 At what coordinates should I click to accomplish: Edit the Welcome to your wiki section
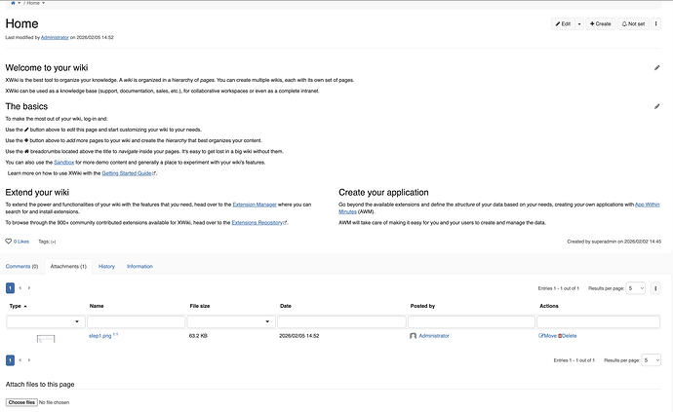click(657, 68)
